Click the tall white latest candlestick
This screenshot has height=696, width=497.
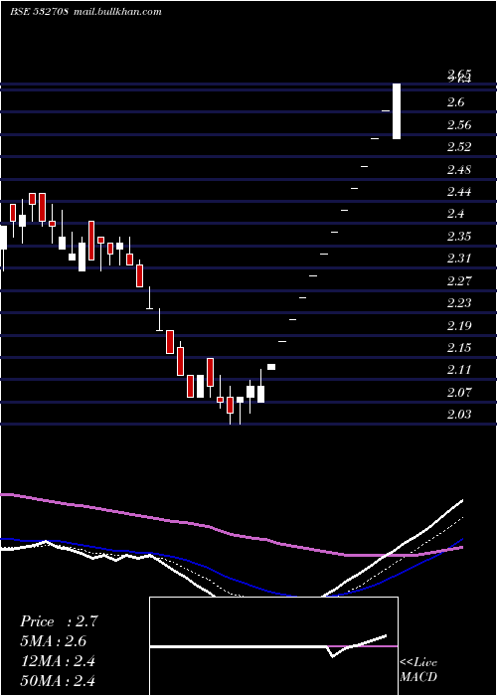click(397, 111)
